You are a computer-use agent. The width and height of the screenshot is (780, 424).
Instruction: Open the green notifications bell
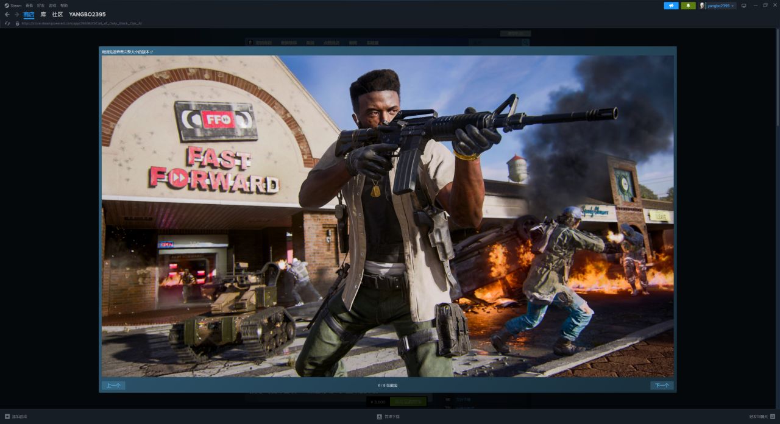[x=688, y=5]
